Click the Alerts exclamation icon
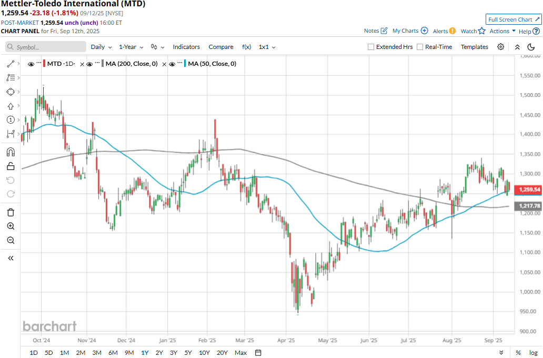The image size is (543, 358). (453, 31)
